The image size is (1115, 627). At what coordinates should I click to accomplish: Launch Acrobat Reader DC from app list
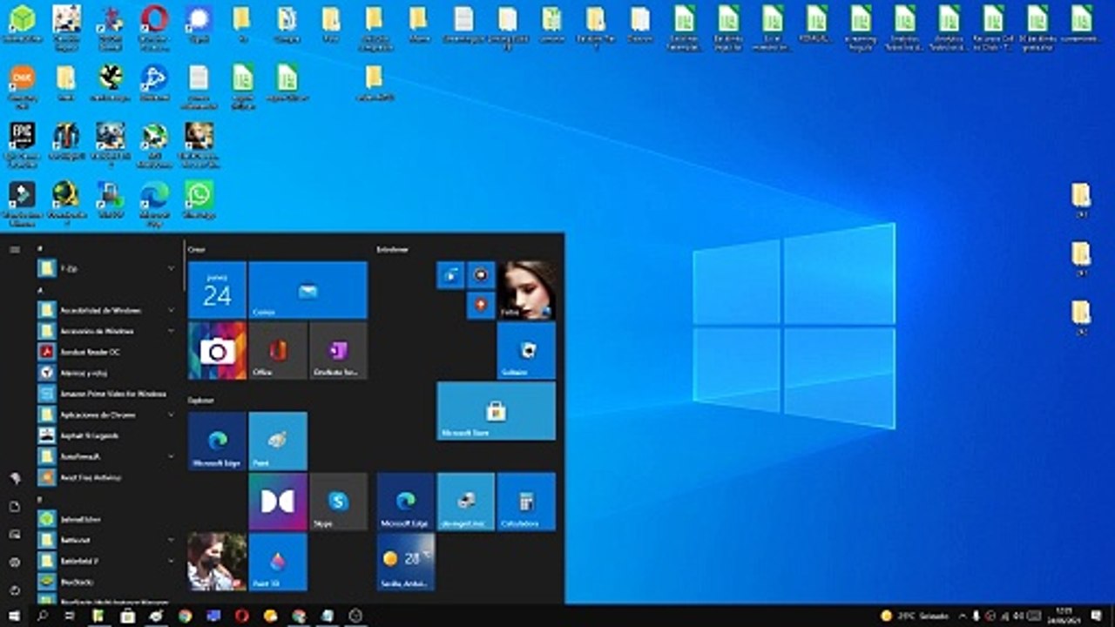[x=108, y=352]
